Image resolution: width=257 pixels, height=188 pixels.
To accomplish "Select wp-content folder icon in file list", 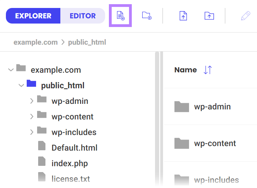I will 181,143.
